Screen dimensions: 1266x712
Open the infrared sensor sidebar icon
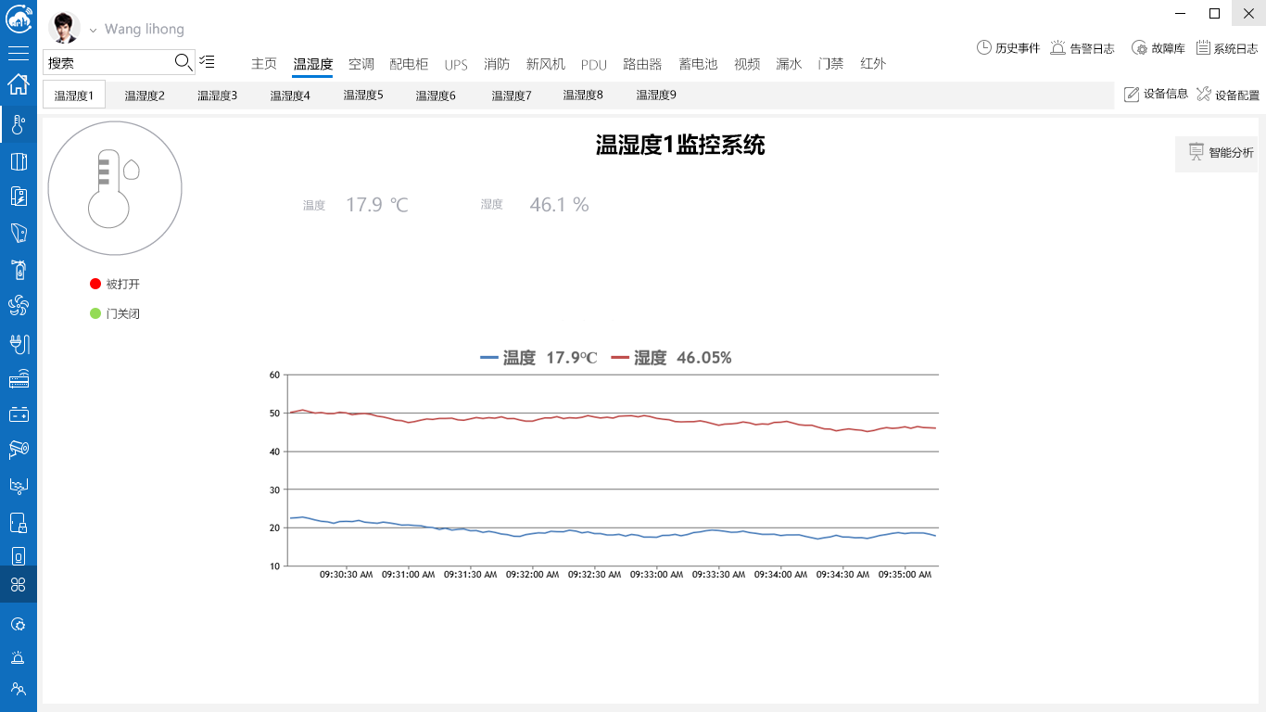click(x=19, y=556)
